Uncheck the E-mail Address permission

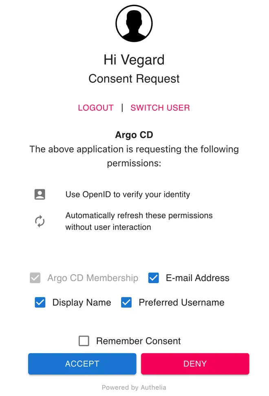tap(154, 278)
